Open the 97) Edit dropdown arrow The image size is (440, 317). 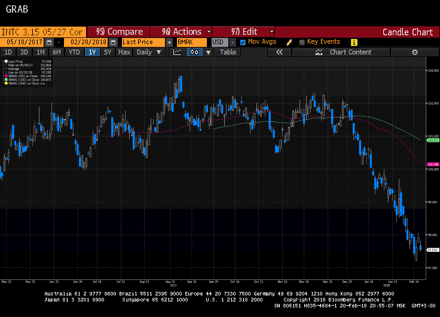point(271,32)
